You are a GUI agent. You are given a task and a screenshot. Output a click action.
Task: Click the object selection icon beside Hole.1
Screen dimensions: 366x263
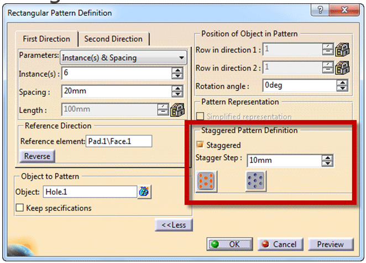tap(145, 192)
